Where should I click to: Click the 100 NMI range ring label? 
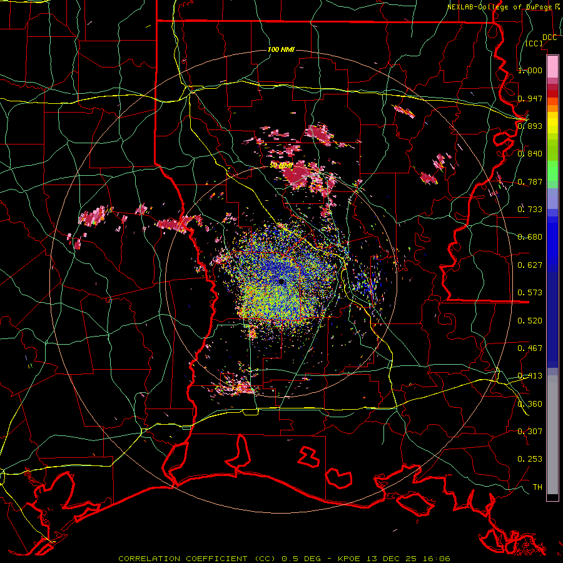pyautogui.click(x=281, y=49)
